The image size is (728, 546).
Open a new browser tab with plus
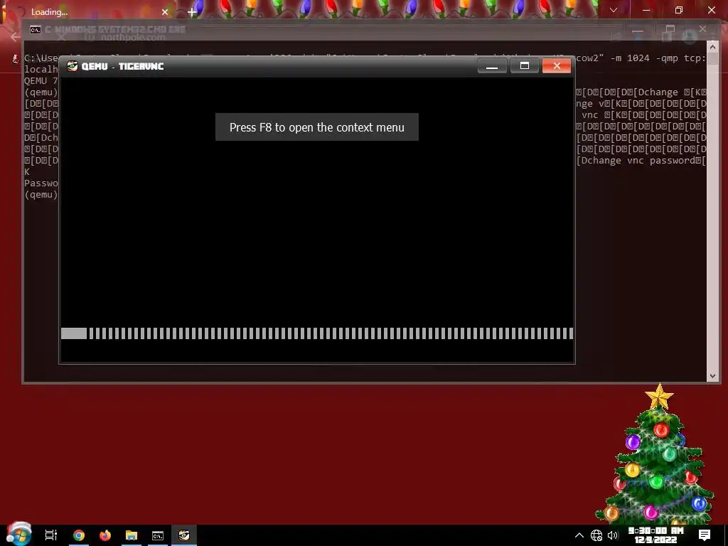192,13
